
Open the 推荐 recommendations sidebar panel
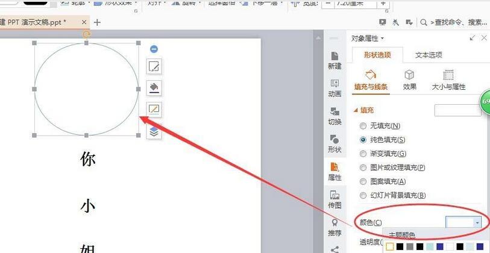[x=335, y=227]
